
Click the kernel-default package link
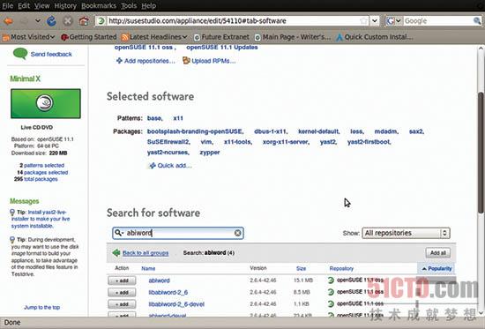318,131
